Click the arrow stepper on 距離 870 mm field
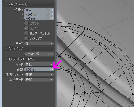This screenshot has height=107, width=134. click(x=52, y=70)
